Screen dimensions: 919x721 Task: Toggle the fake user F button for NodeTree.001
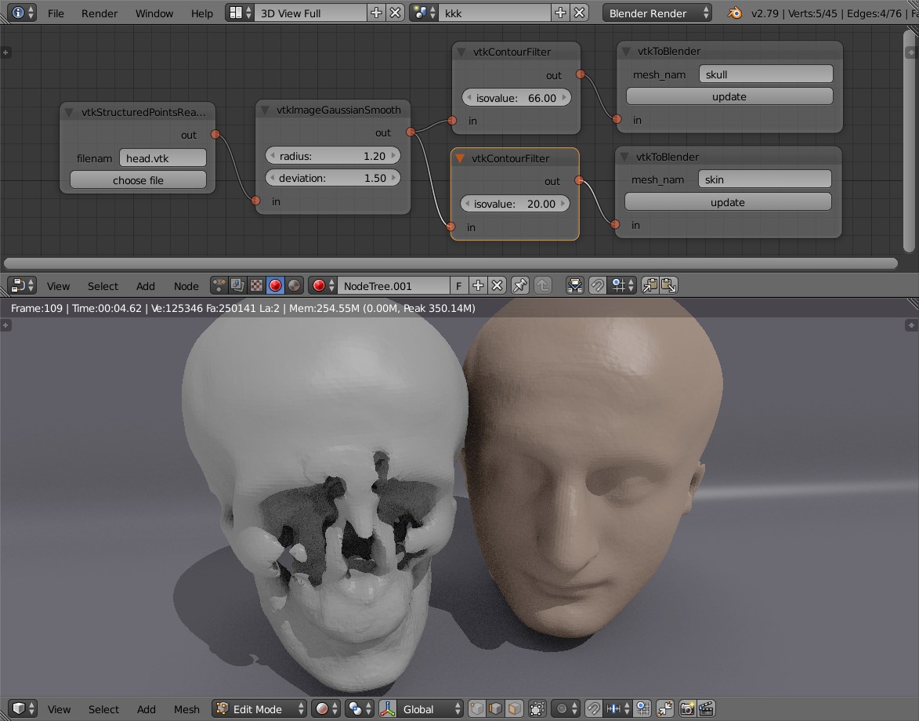coord(459,286)
